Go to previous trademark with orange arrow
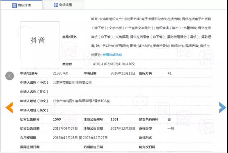Screen dimensions: 228x153 9,107
